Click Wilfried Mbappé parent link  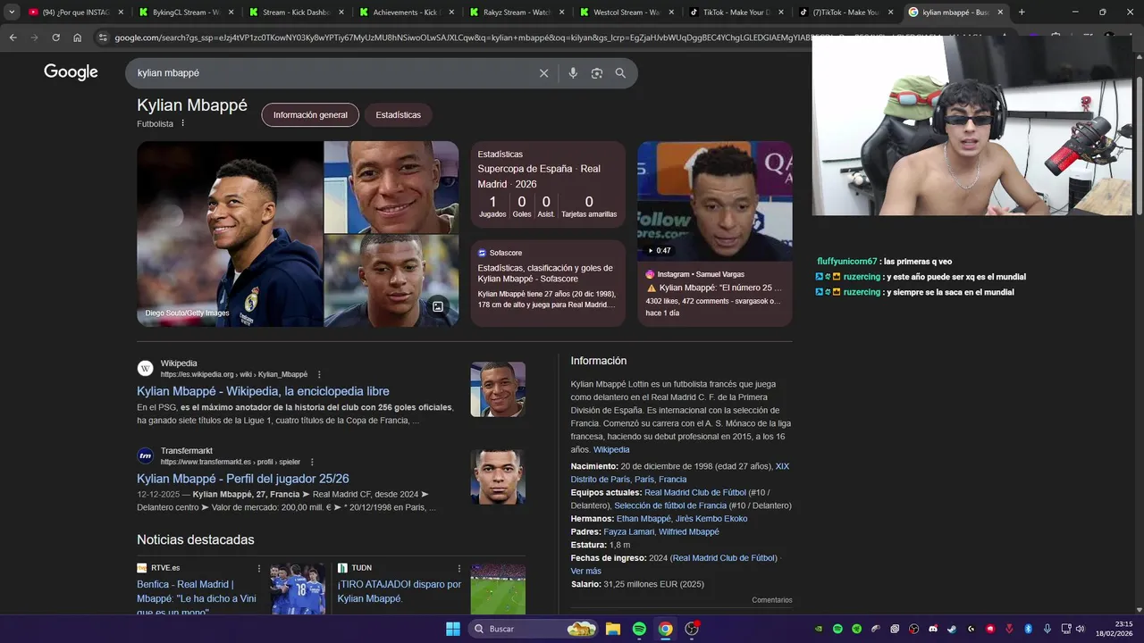coord(689,532)
